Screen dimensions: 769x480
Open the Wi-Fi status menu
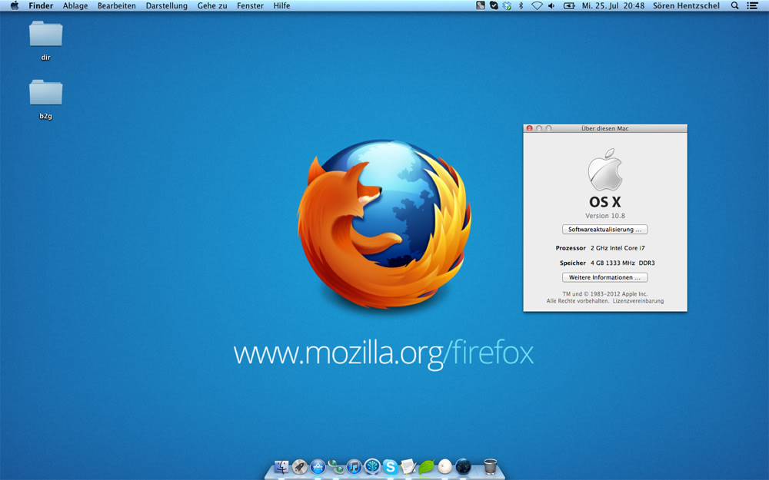[x=537, y=6]
